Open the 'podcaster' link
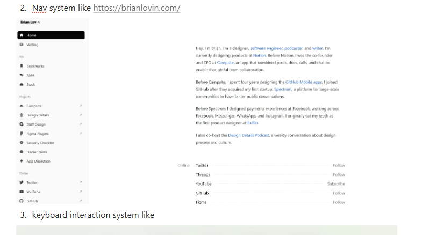 (x=294, y=48)
